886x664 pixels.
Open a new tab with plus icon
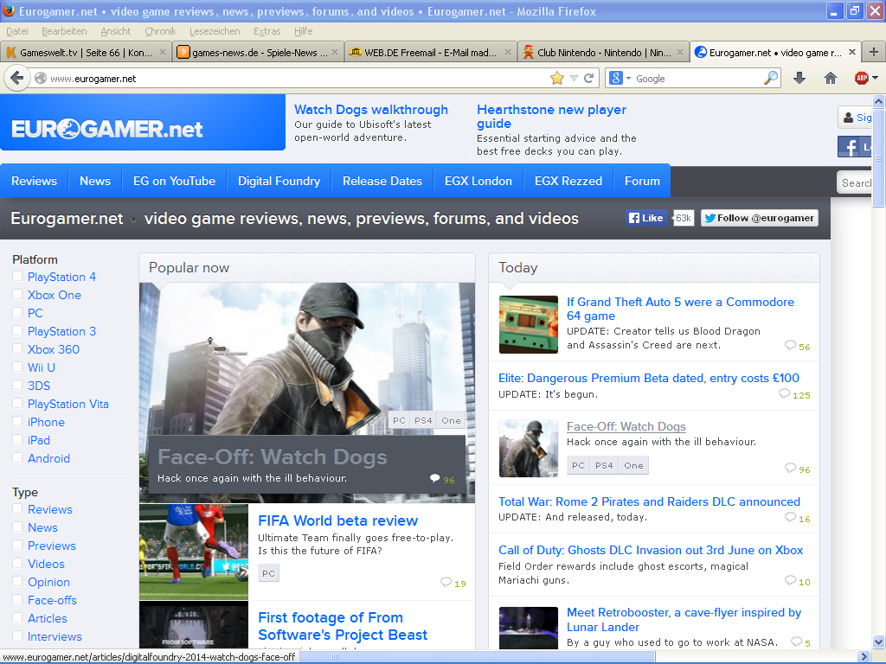click(x=874, y=53)
